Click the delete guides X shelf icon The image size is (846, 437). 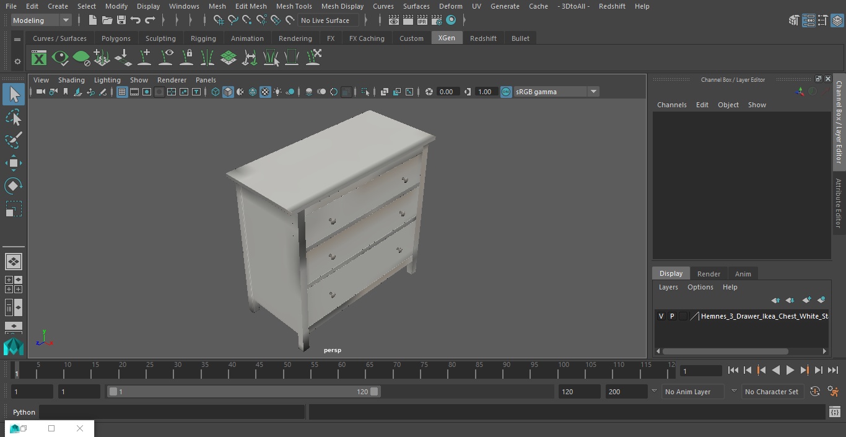pyautogui.click(x=313, y=58)
